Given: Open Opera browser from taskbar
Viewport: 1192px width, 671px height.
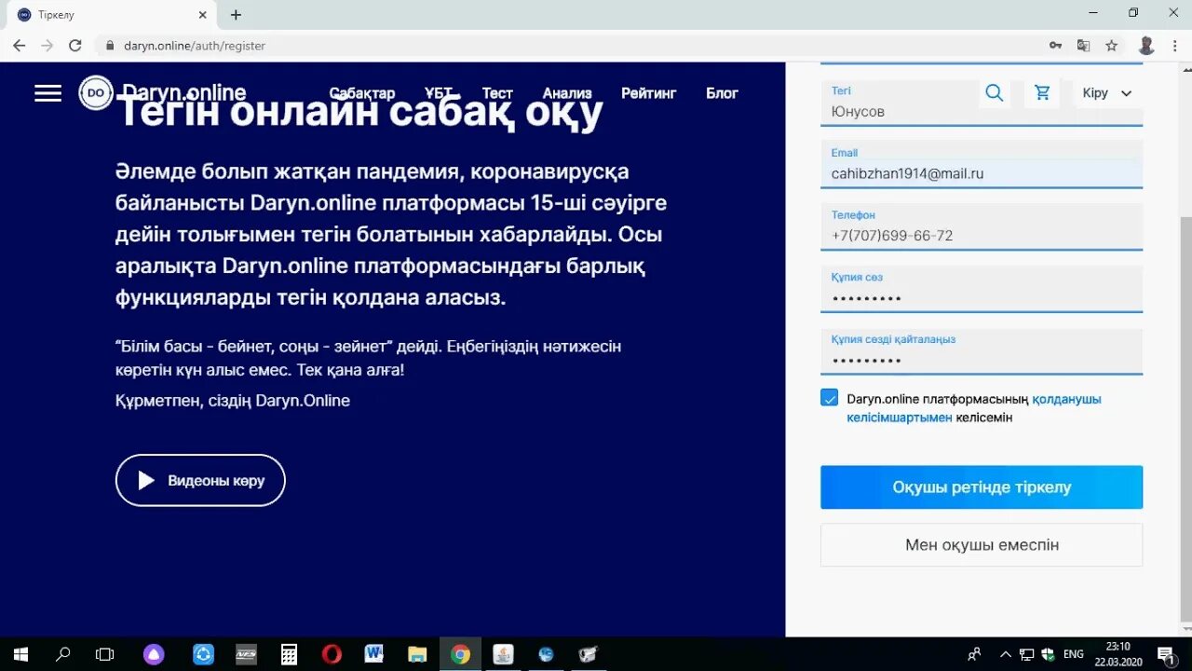Looking at the screenshot, I should pyautogui.click(x=332, y=654).
